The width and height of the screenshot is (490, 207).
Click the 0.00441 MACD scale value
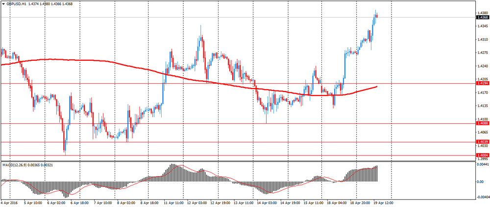tap(482, 165)
